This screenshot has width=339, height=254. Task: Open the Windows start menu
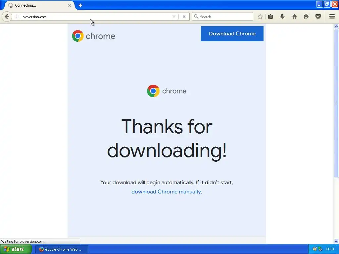16,249
